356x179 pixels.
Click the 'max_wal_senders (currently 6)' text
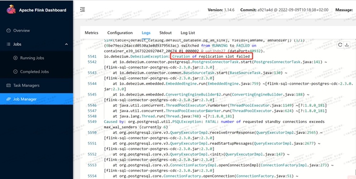136,127
